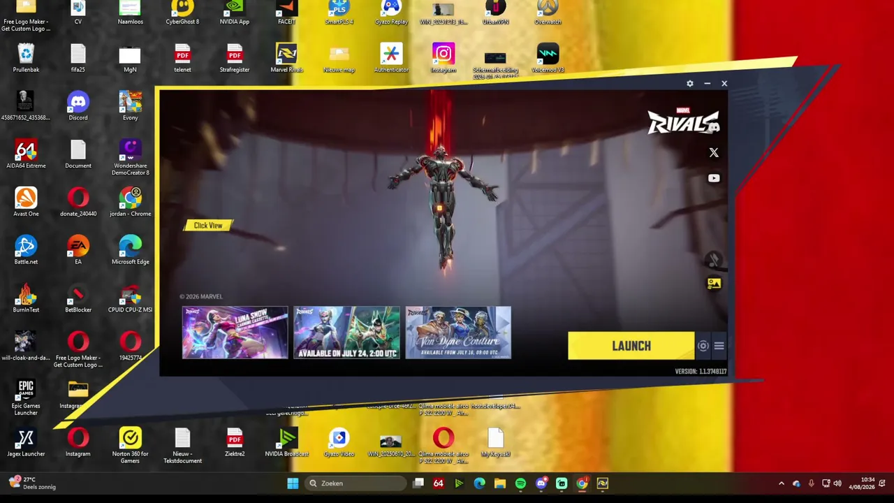Open Evony desktop shortcut

pos(131,105)
